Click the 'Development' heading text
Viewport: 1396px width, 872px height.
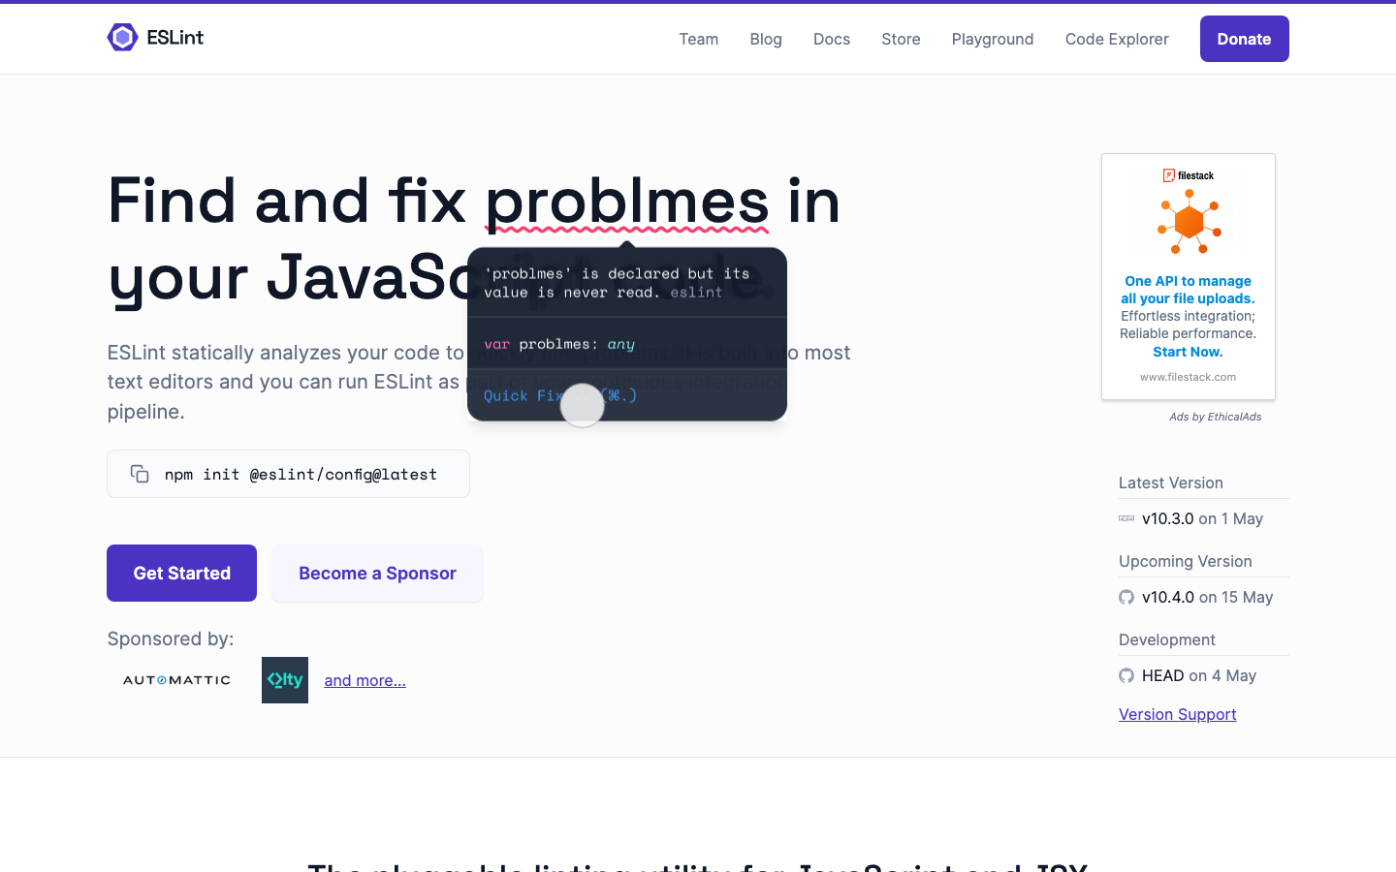1167,639
